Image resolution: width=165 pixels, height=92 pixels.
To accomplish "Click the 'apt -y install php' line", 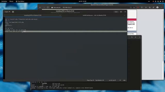I will click(21, 19).
